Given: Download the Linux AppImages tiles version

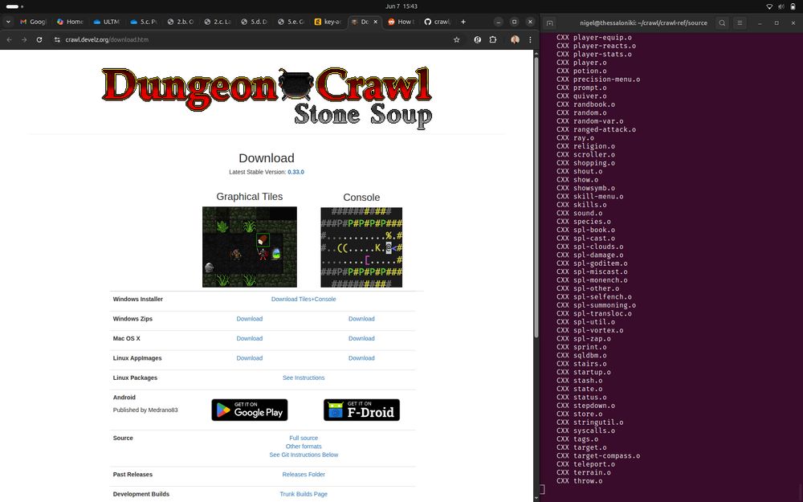Looking at the screenshot, I should point(250,358).
